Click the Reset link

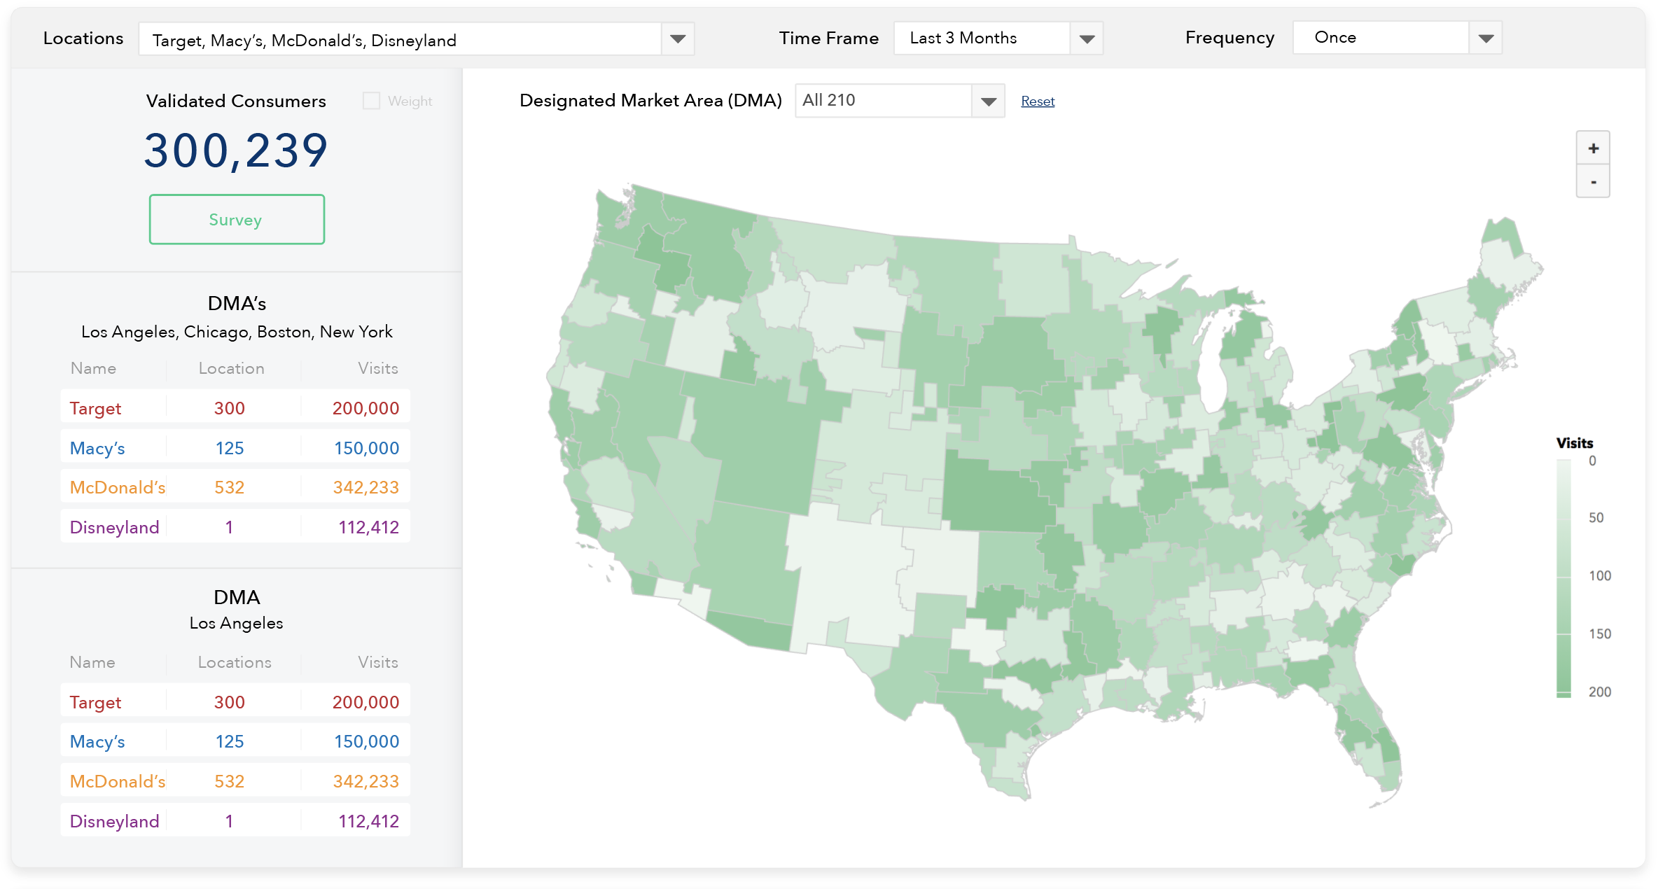[x=1037, y=101]
